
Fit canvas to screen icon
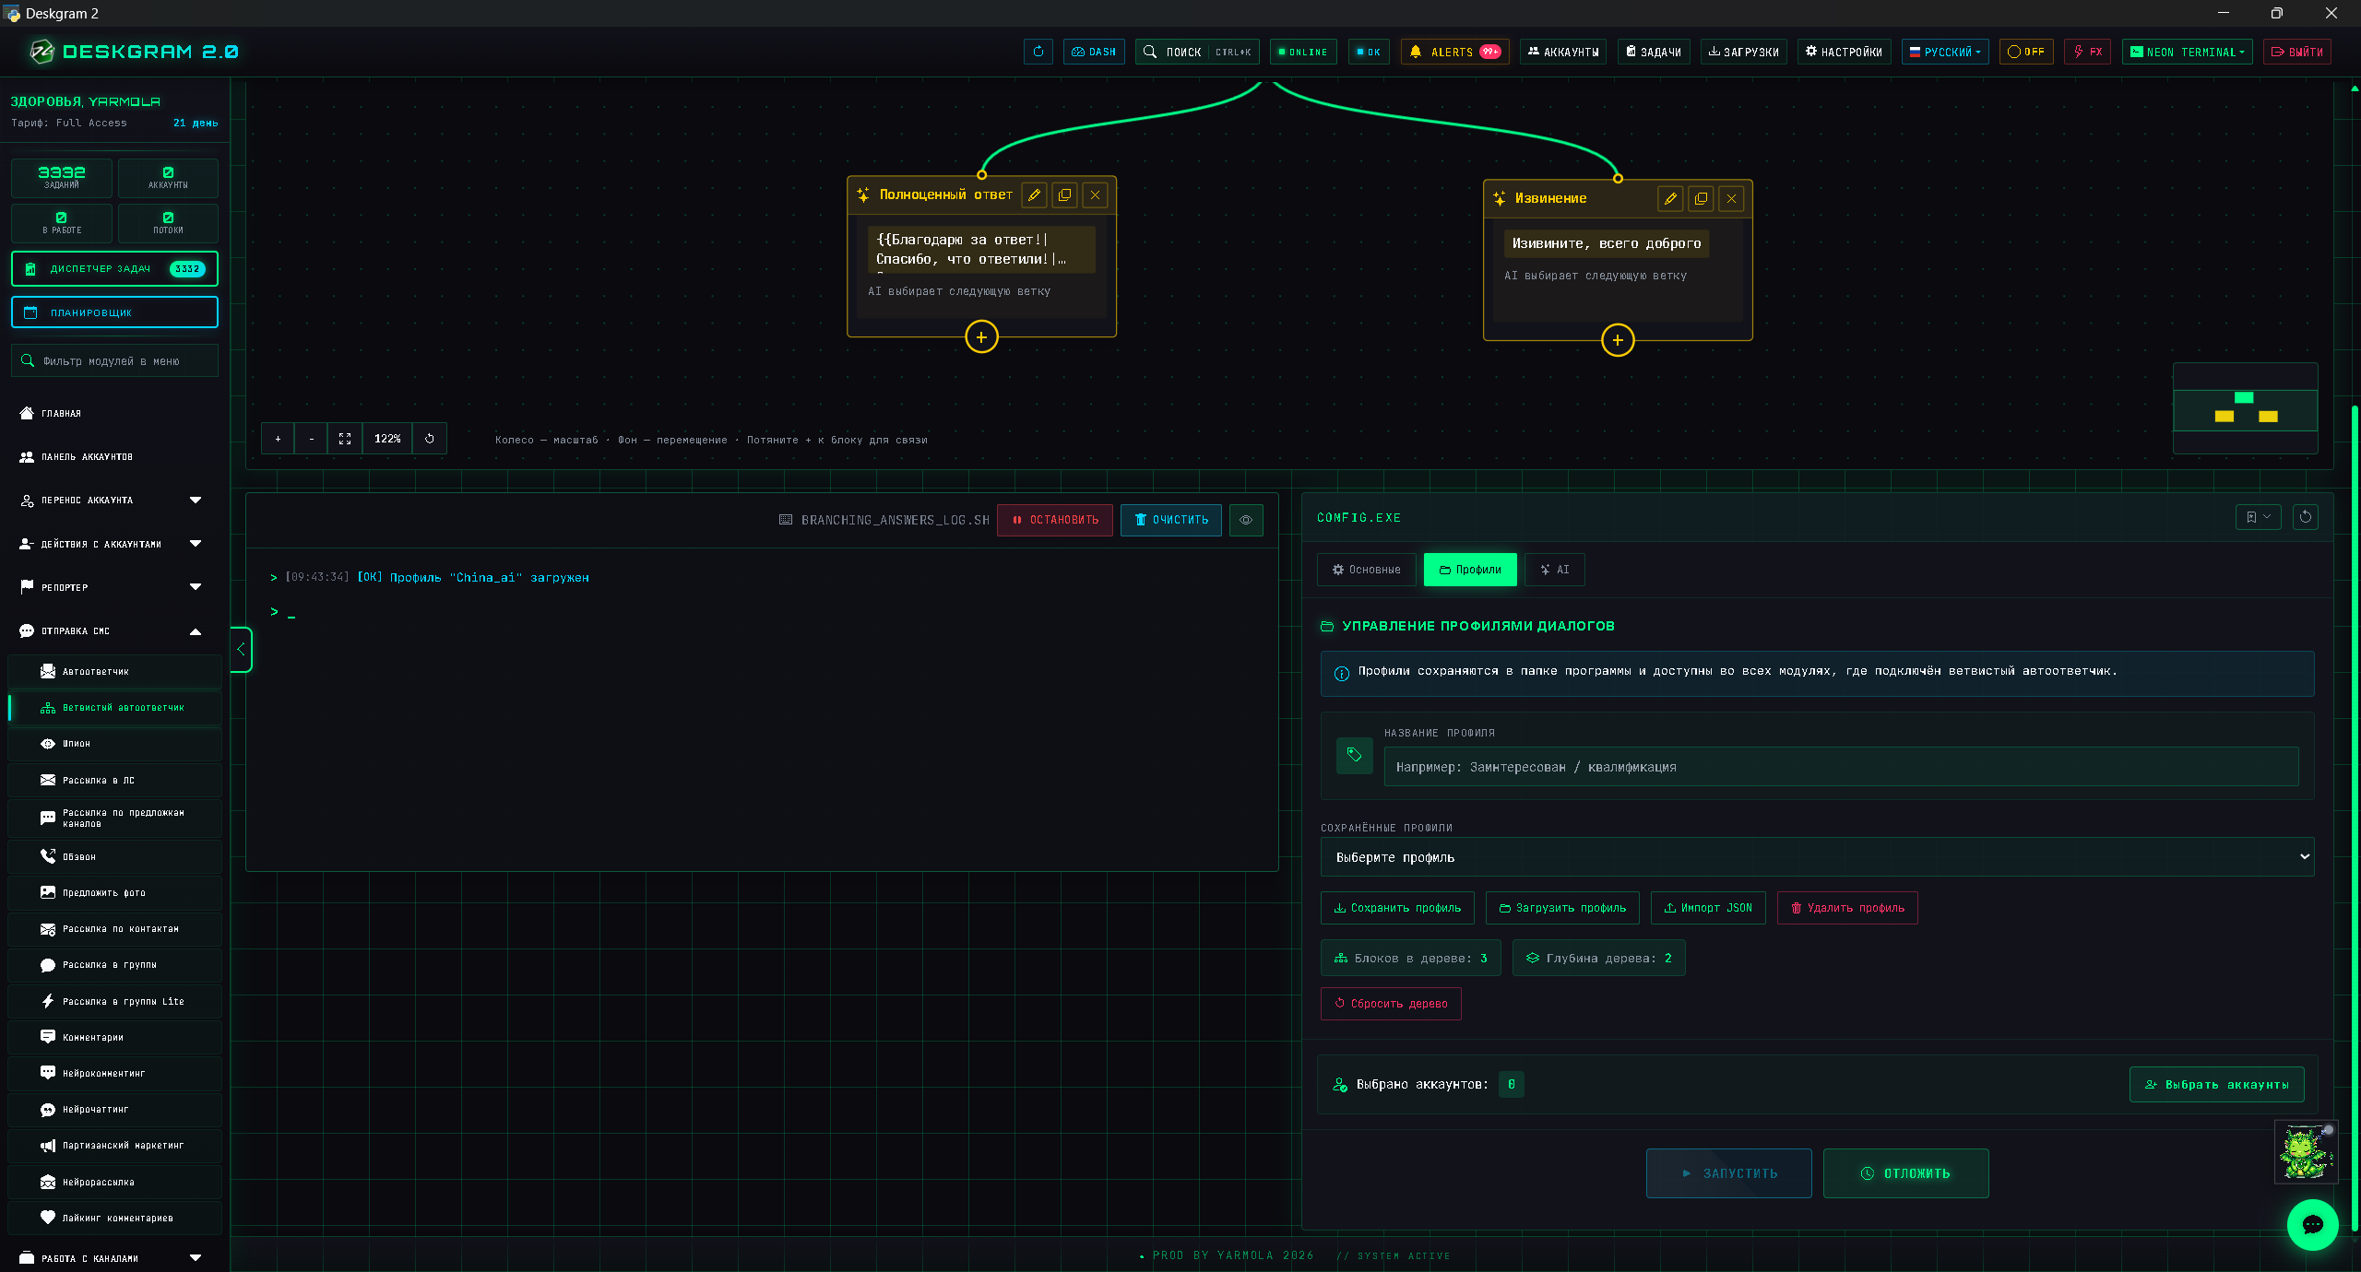pos(345,439)
